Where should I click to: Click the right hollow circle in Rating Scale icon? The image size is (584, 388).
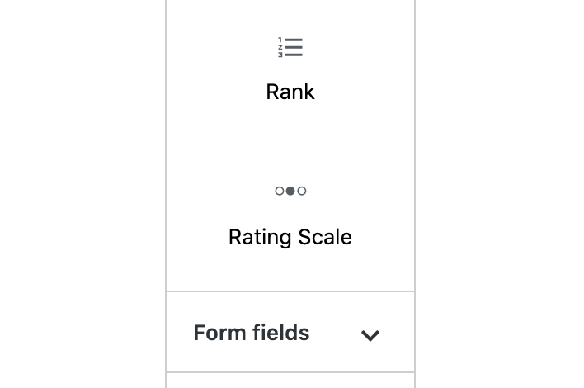(x=302, y=191)
